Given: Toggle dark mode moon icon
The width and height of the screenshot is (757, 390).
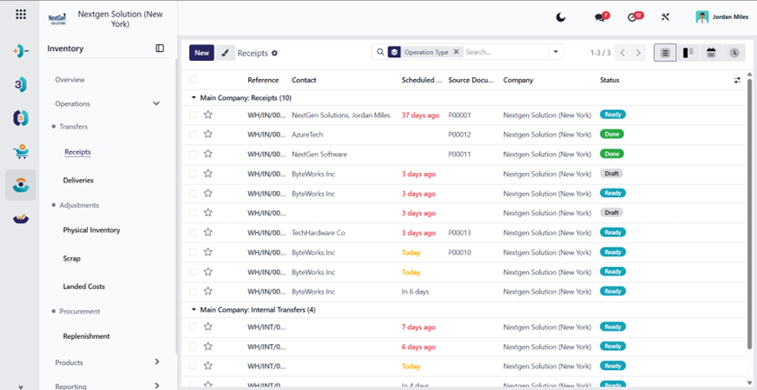Looking at the screenshot, I should (561, 17).
